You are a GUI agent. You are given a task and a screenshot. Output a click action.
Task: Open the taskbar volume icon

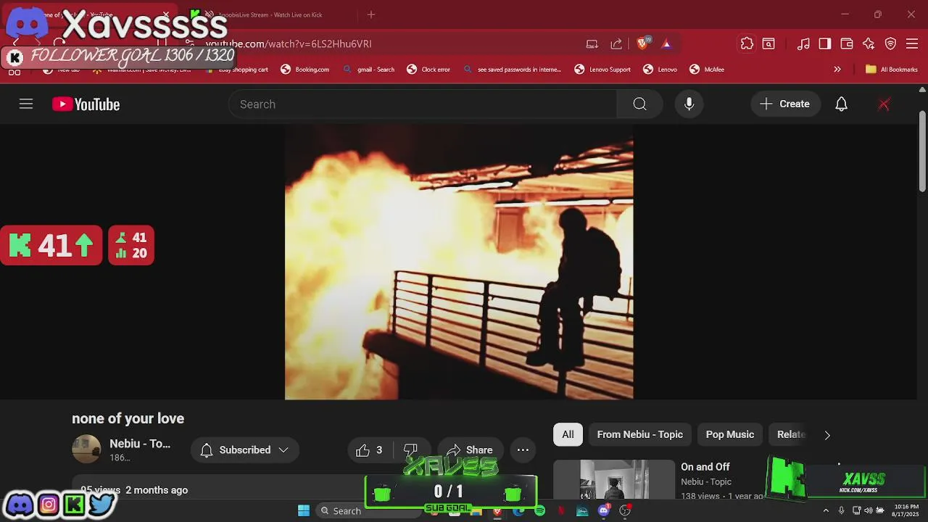[869, 511]
